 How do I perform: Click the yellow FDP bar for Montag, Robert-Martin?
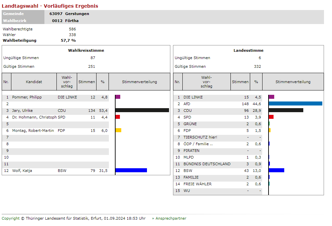coord(118,130)
